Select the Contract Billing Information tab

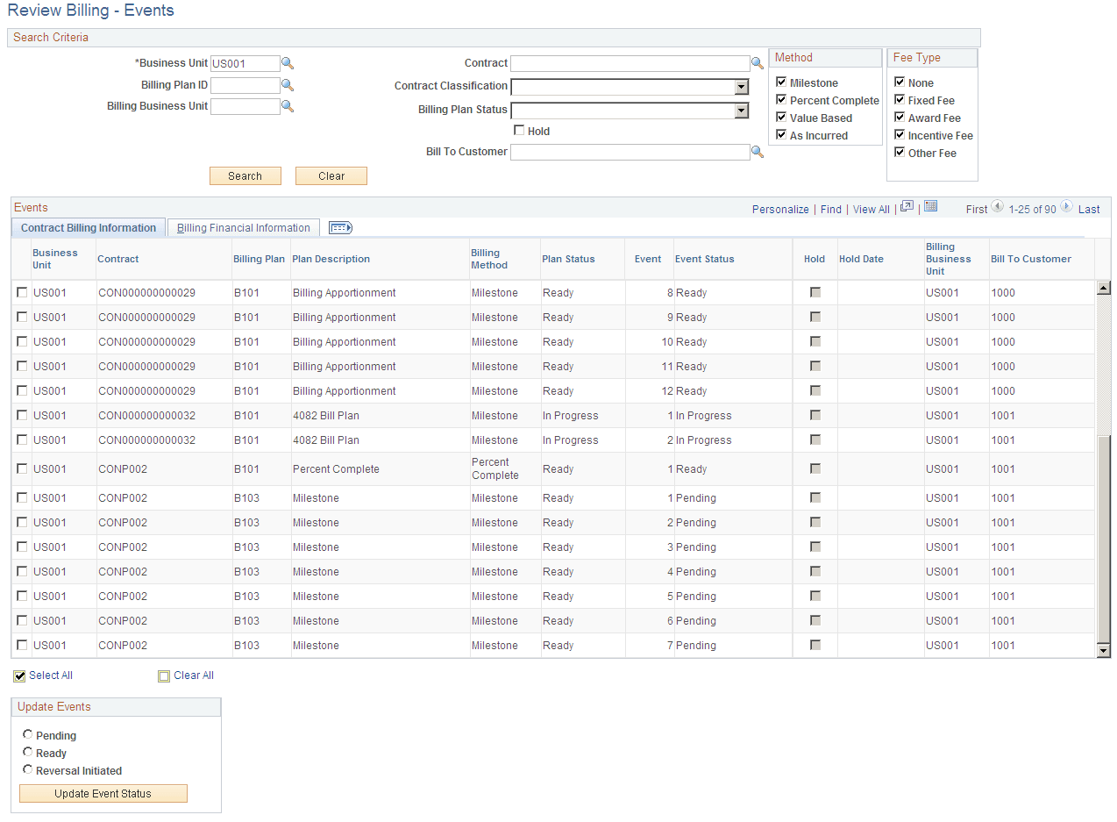(x=88, y=226)
